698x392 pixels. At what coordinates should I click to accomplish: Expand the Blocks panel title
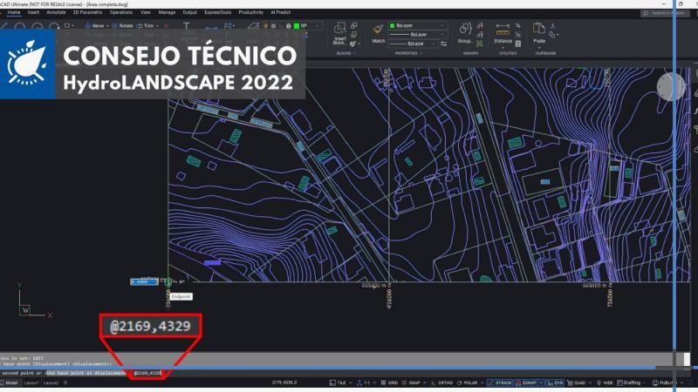tap(346, 53)
